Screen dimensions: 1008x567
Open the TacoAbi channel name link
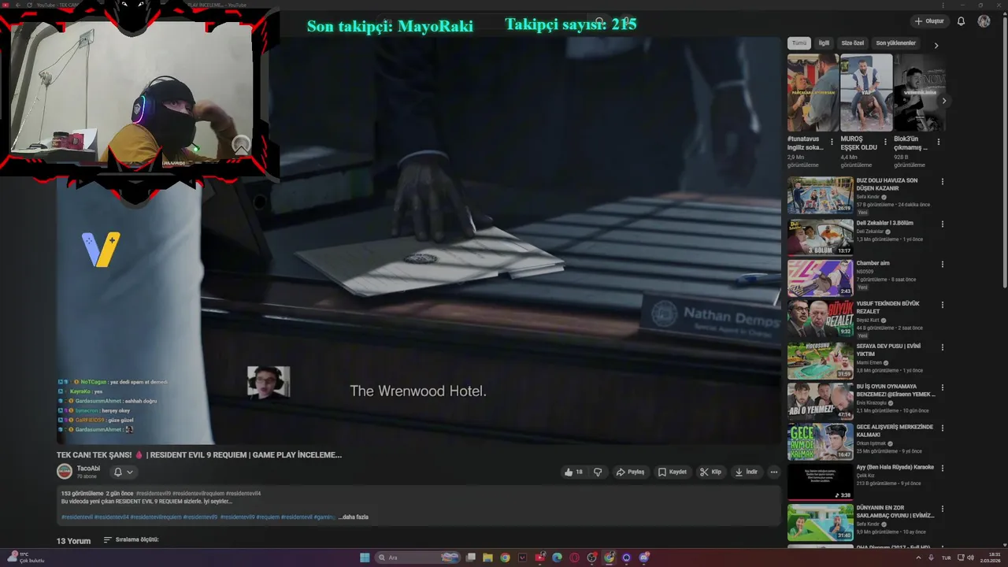tap(88, 469)
